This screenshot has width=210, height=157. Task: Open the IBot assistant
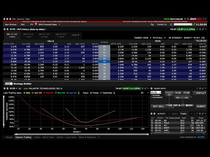point(23,25)
